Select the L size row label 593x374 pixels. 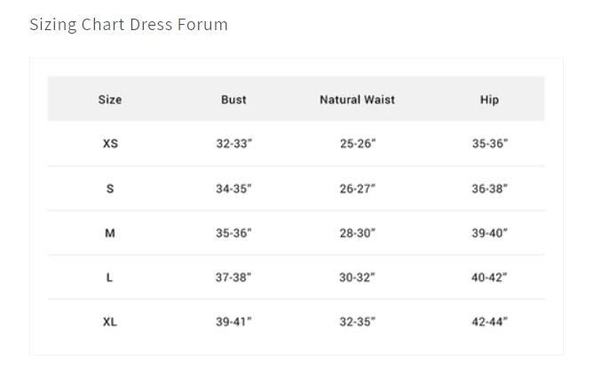[110, 277]
